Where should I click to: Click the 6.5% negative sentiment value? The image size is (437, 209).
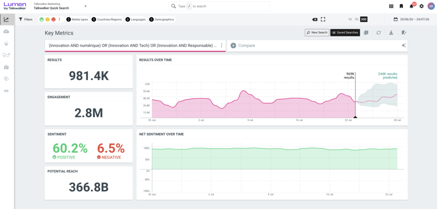click(111, 148)
